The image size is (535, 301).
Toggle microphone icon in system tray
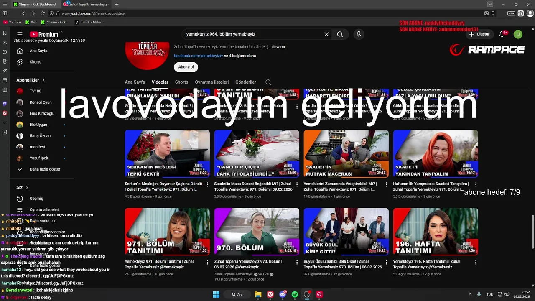(x=479, y=294)
